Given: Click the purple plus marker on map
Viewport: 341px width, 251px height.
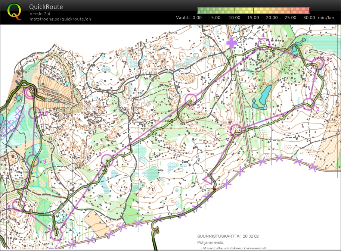Looking at the screenshot, I should click(x=232, y=43).
